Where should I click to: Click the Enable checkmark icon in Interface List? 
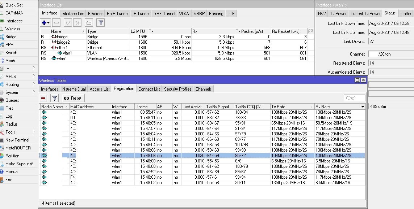click(x=68, y=23)
